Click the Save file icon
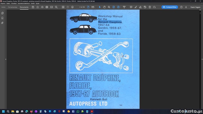 33,7
